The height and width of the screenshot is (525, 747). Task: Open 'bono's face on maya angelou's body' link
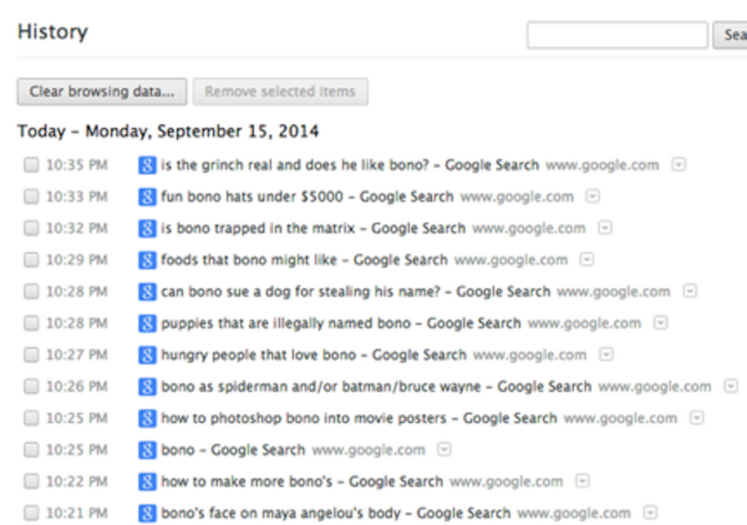[336, 513]
